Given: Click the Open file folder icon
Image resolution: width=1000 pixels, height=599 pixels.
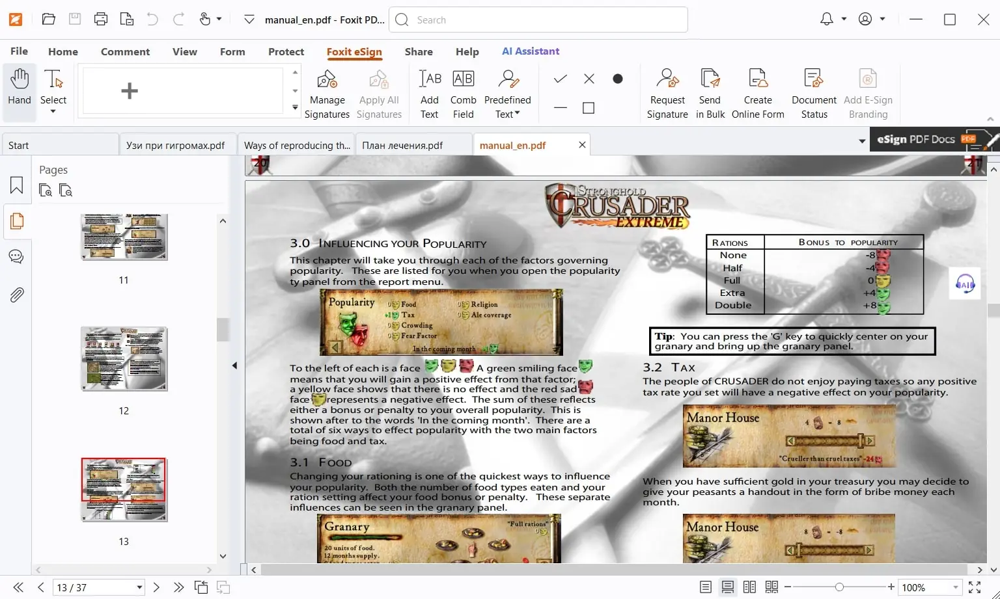Looking at the screenshot, I should [x=49, y=20].
